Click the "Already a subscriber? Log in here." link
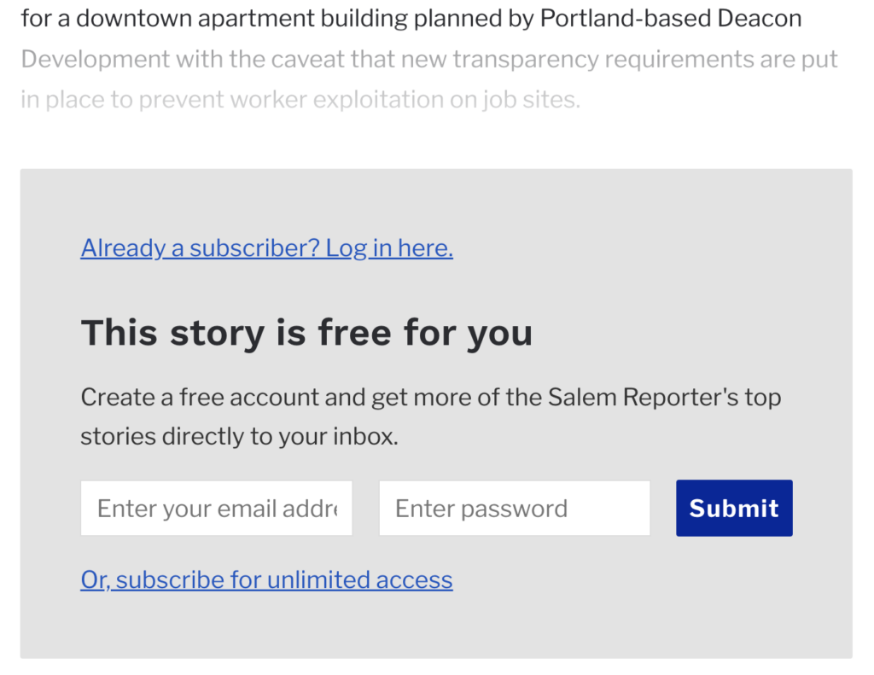Viewport: 874px width, 675px height. [266, 248]
